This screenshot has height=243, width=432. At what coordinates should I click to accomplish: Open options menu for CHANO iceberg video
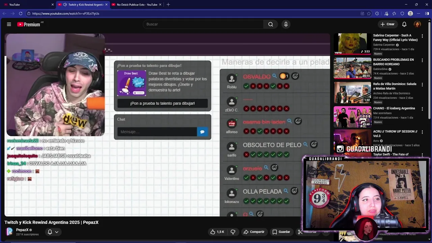(422, 109)
